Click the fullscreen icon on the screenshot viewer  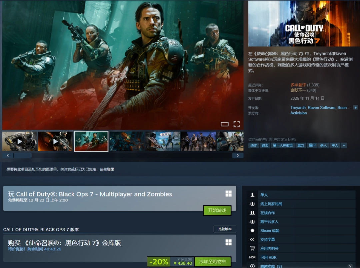click(236, 124)
